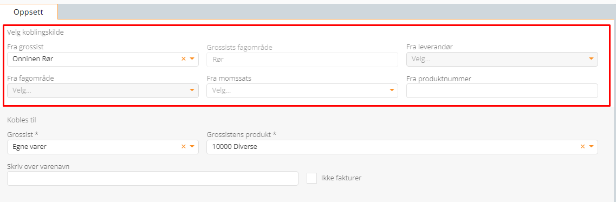Screen dimensions: 616x202
Task: Open the Fra momssats dropdown arrow
Action: click(392, 90)
